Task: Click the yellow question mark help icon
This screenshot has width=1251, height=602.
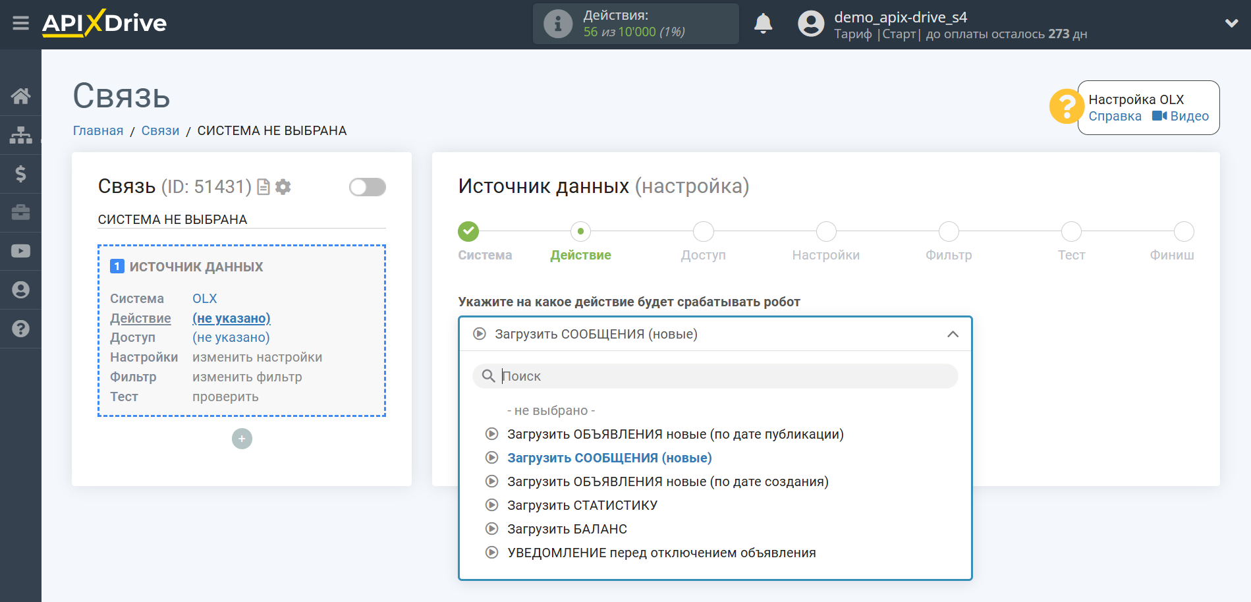Action: point(1066,107)
